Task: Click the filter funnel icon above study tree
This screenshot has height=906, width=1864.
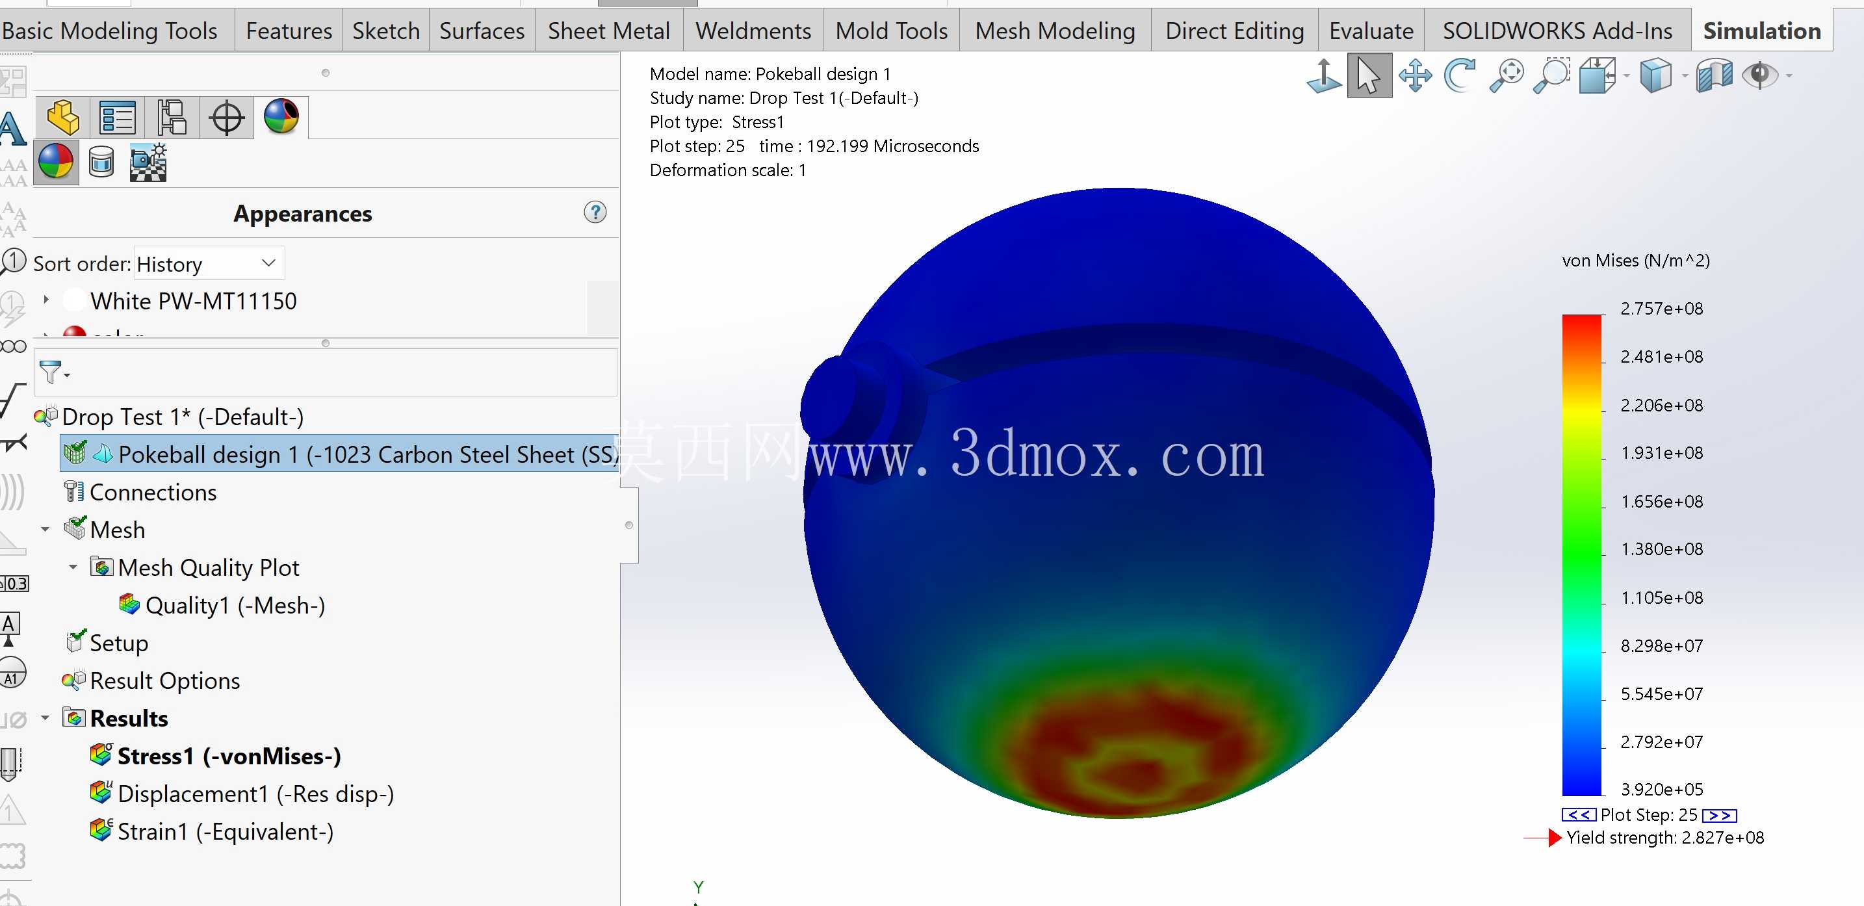Action: click(x=50, y=372)
